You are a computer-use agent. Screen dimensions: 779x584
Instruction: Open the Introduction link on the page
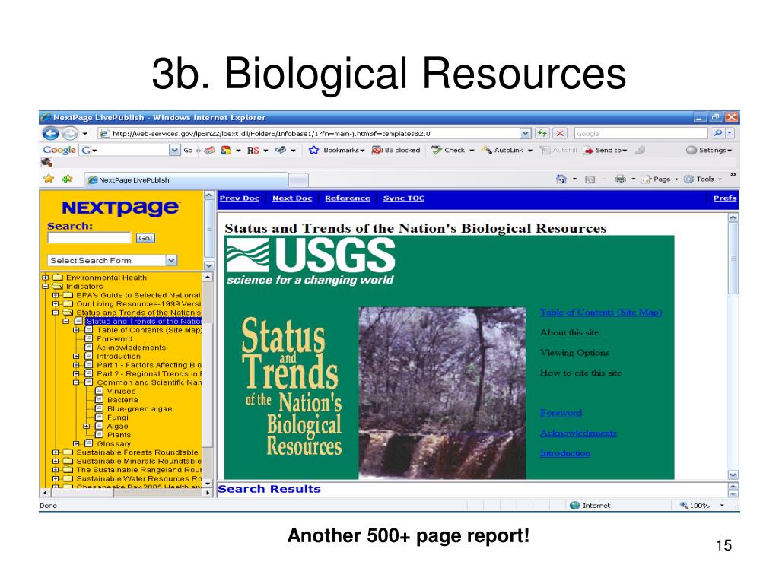pyautogui.click(x=565, y=453)
